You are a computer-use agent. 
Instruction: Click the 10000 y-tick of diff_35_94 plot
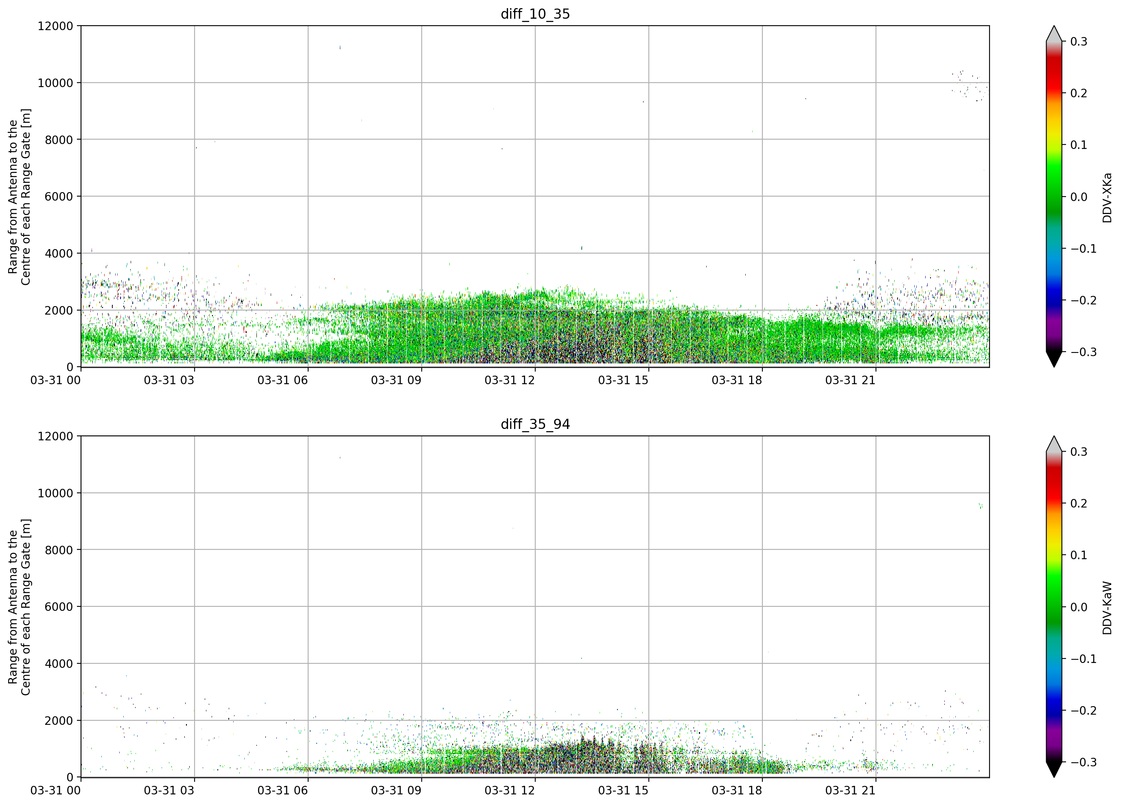(55, 493)
